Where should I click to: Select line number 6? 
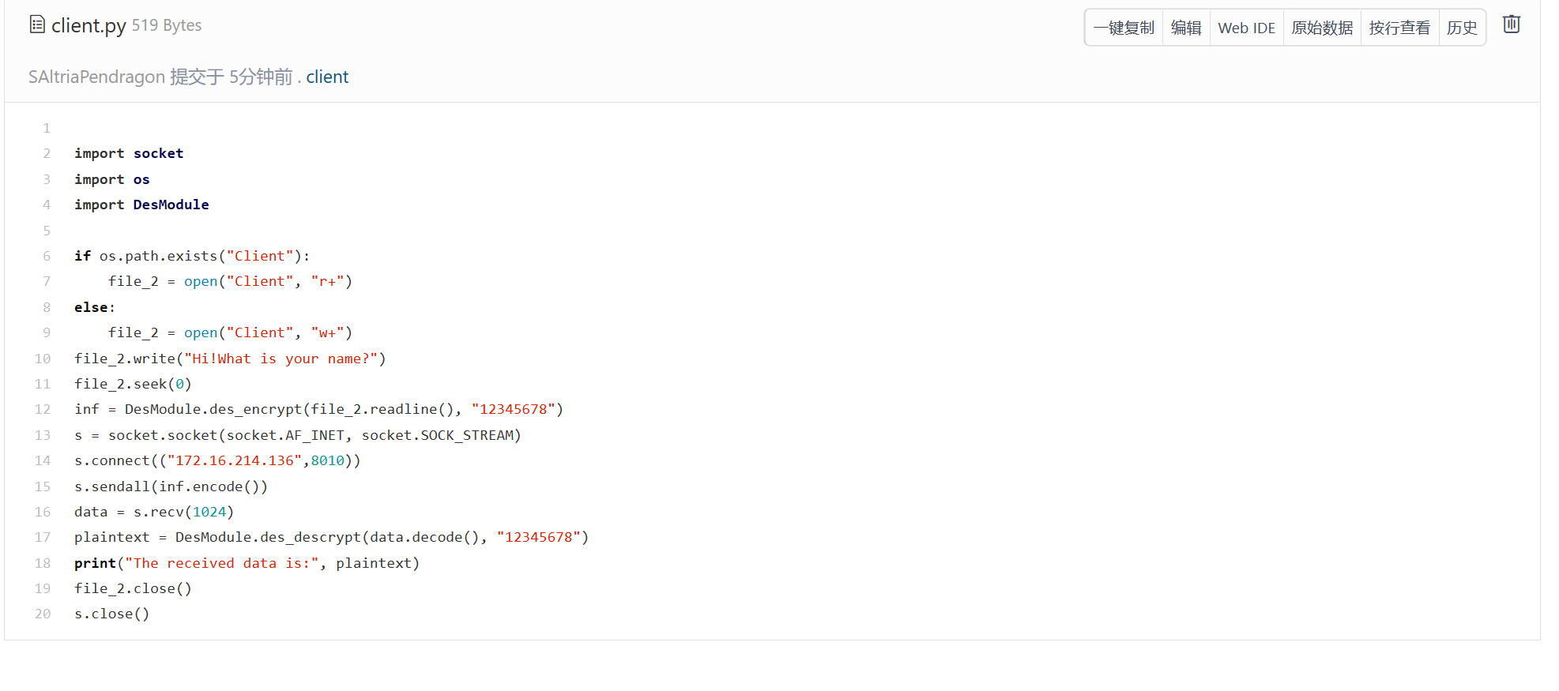point(47,256)
